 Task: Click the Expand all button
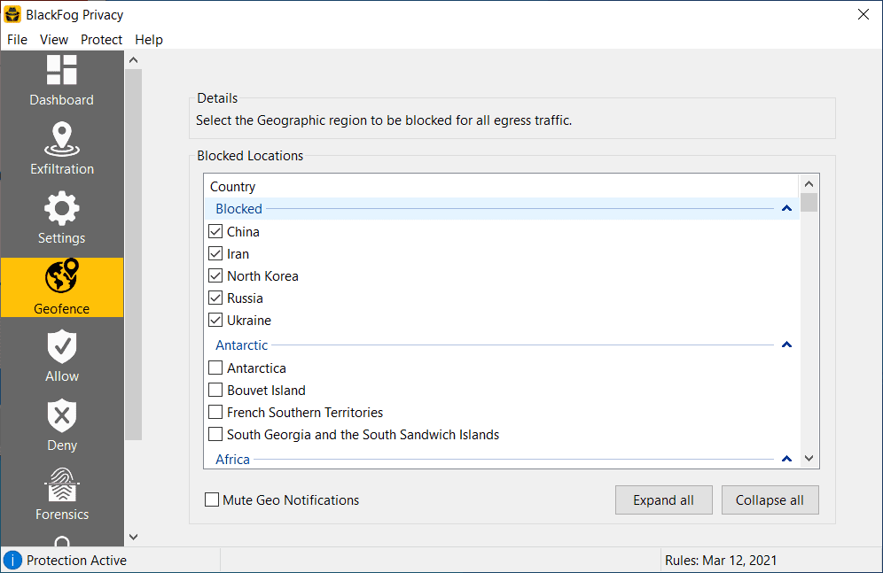click(x=663, y=500)
